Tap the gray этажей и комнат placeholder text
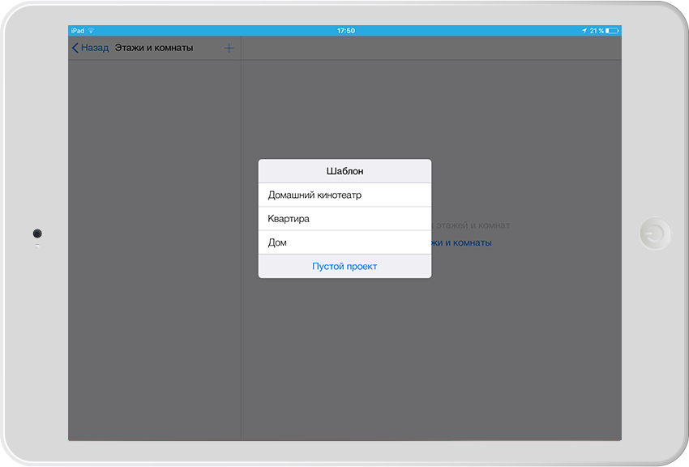 point(471,225)
